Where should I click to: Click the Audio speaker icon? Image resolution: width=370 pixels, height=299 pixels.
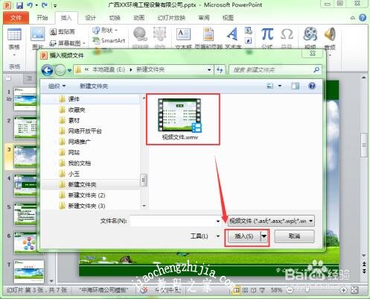[x=330, y=34]
